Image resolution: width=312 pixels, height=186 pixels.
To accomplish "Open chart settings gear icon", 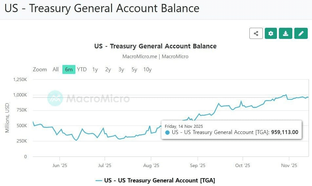I will pyautogui.click(x=271, y=33).
